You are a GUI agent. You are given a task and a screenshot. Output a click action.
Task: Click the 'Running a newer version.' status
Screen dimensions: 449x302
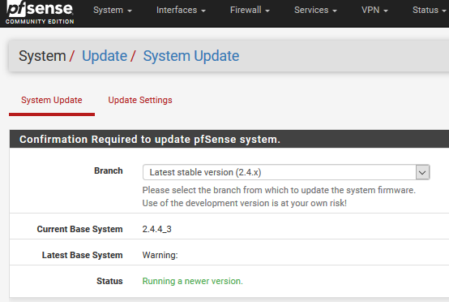[192, 281]
